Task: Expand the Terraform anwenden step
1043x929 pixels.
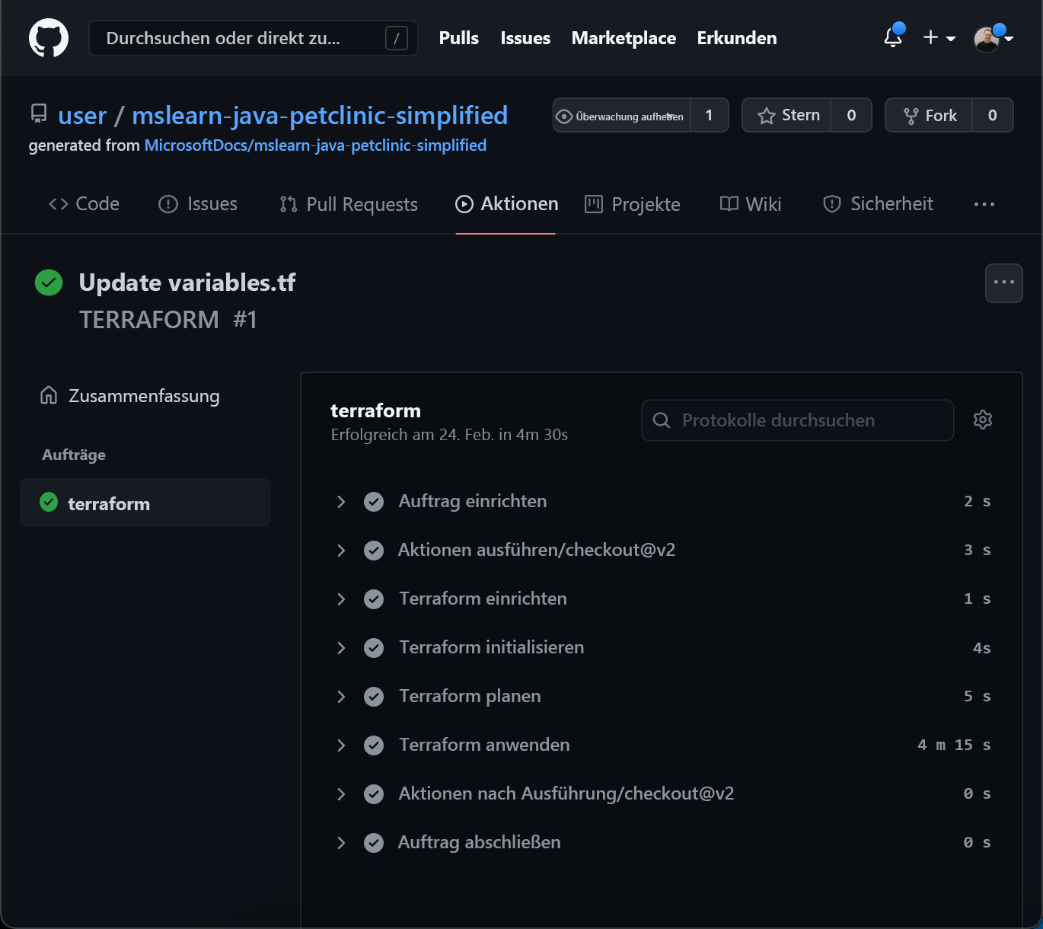Action: coord(341,745)
